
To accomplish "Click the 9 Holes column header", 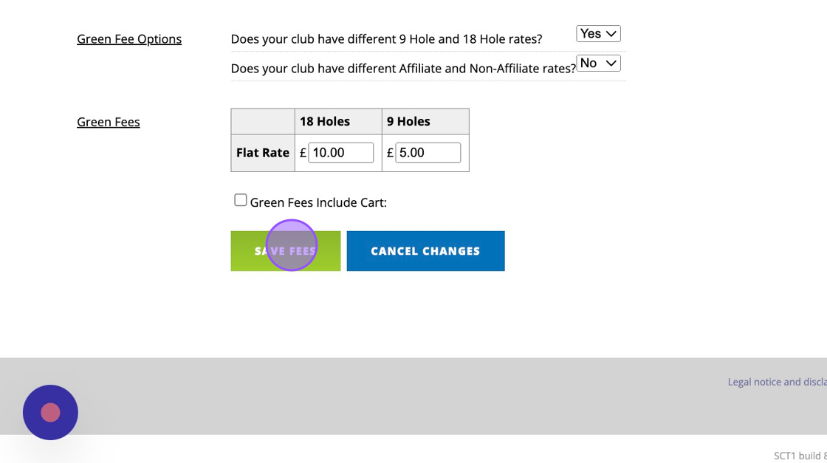I will click(x=408, y=121).
